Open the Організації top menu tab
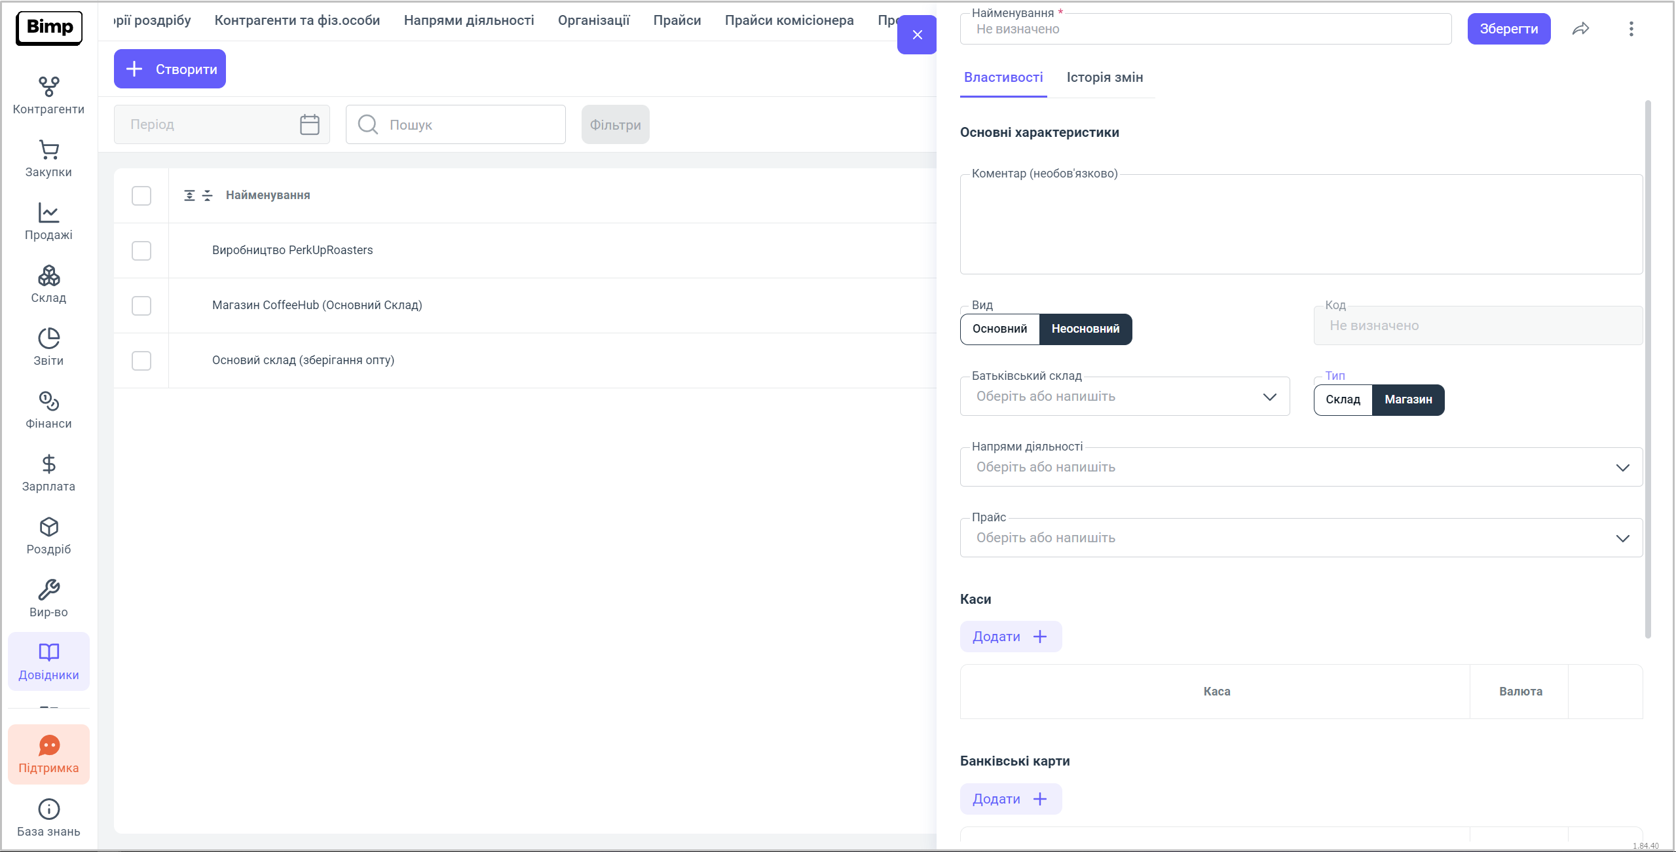1676x852 pixels. coord(593,20)
